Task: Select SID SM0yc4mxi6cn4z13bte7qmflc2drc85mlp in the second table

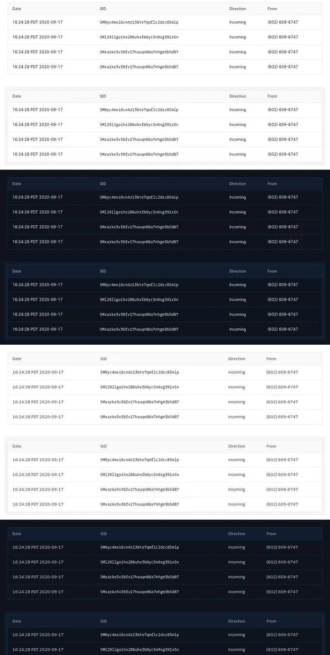Action: coord(139,110)
